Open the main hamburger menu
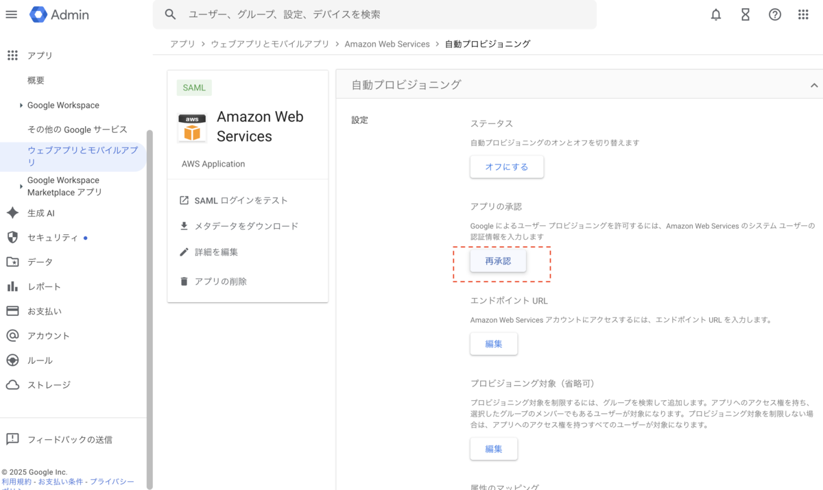 [11, 14]
